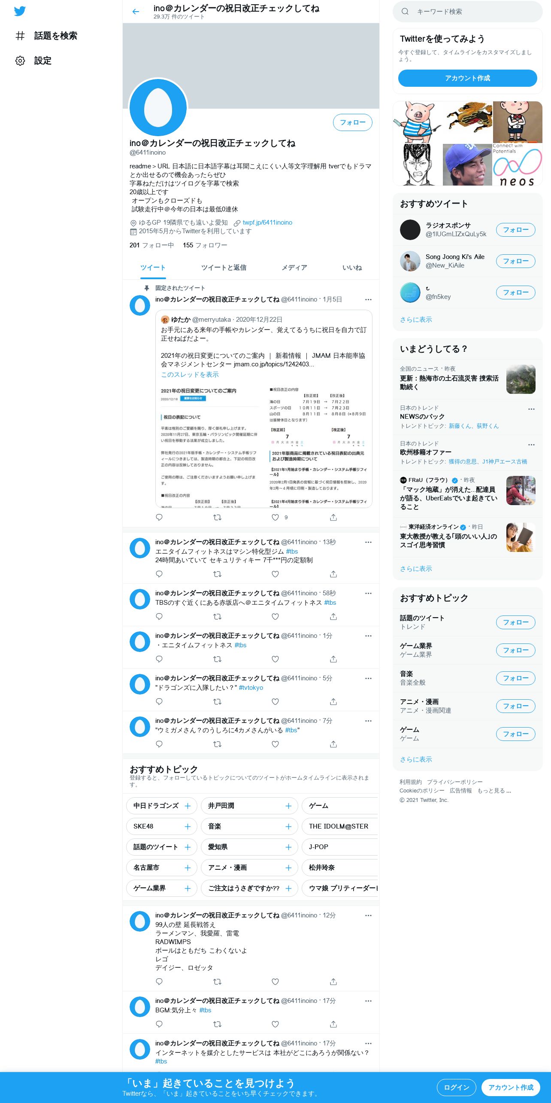
Task: Open twpf.jp/6411inoino profile link
Action: click(x=267, y=222)
